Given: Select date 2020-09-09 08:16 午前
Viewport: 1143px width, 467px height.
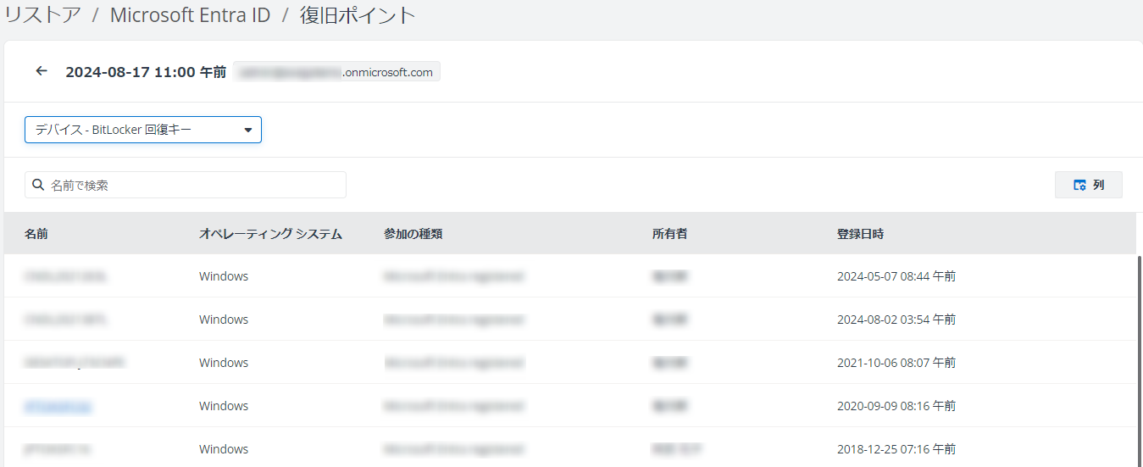Looking at the screenshot, I should [896, 406].
